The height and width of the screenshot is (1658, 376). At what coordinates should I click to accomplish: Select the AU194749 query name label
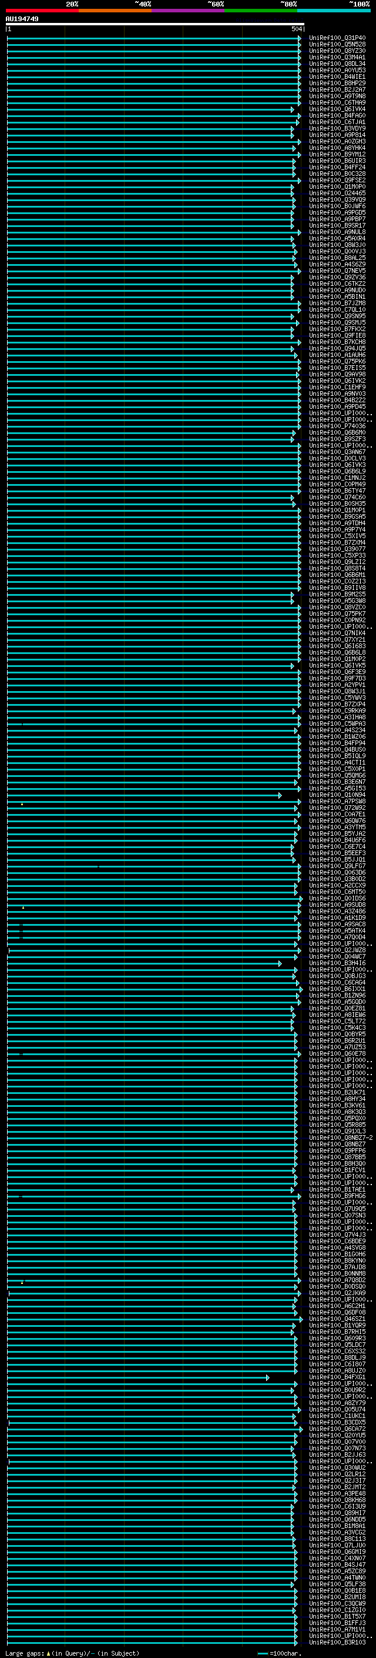coord(22,19)
